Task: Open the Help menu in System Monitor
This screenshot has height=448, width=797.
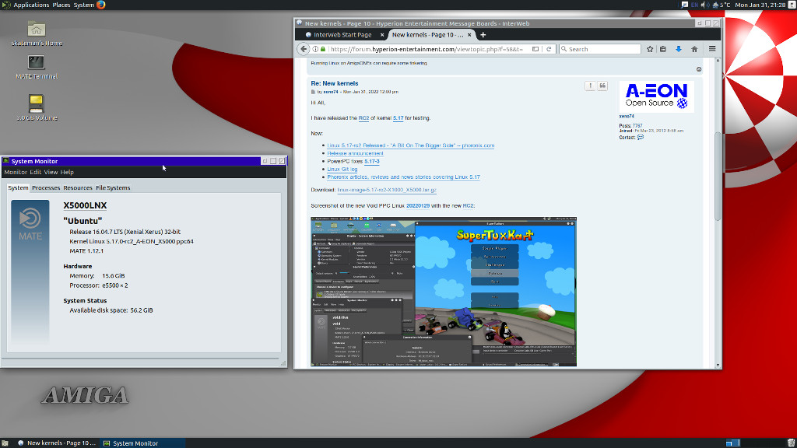Action: [67, 172]
